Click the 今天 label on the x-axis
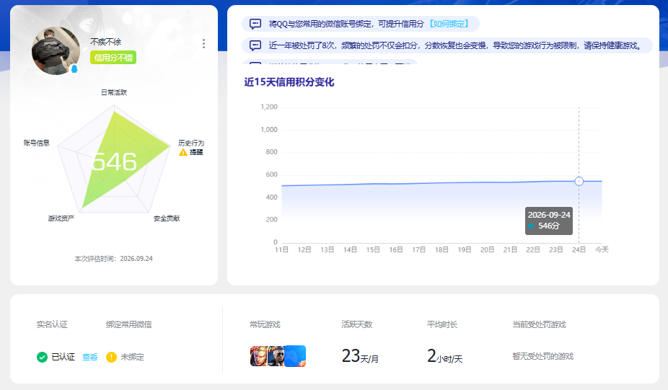668x390 pixels. [602, 250]
